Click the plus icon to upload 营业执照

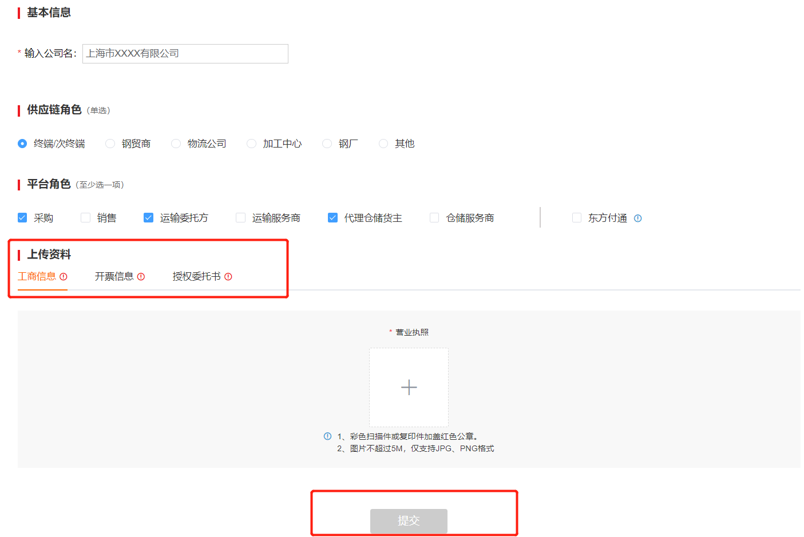(x=409, y=387)
